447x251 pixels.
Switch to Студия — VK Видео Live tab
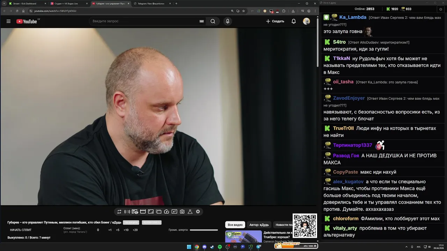(69, 3)
